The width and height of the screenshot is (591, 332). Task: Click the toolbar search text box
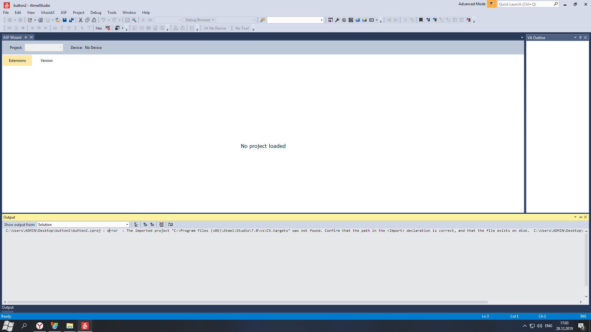click(x=293, y=20)
